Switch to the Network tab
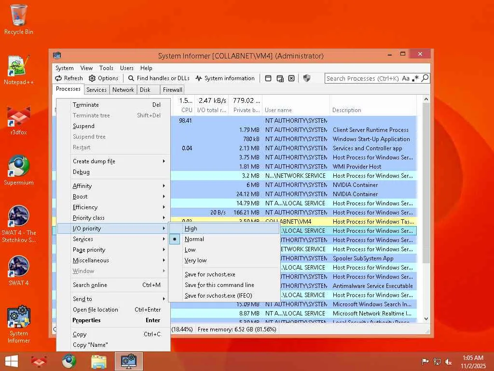Screen dimensions: 494x371 coord(123,89)
